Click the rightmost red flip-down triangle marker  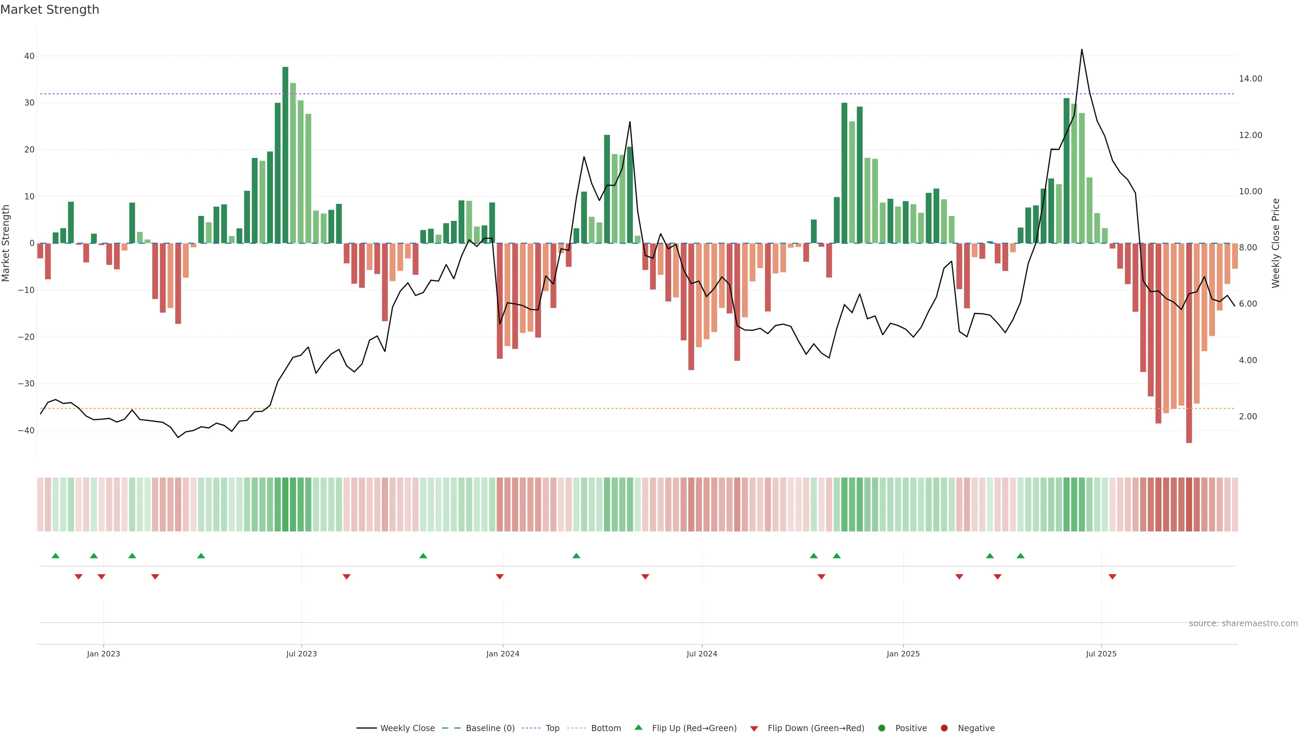(1112, 577)
